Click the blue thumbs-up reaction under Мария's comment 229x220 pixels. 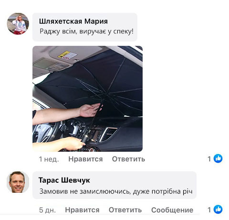pos(218,158)
